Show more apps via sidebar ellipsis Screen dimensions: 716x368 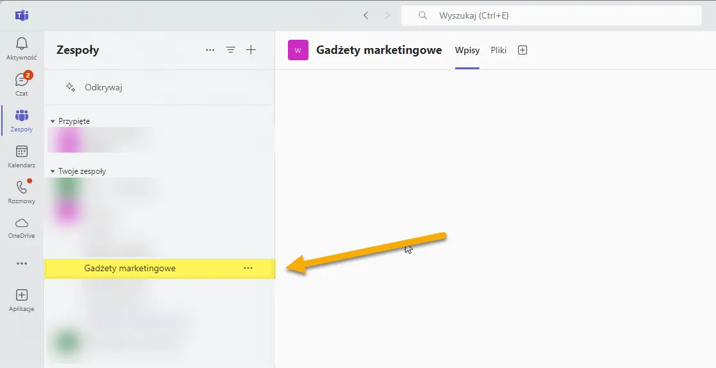pos(21,263)
